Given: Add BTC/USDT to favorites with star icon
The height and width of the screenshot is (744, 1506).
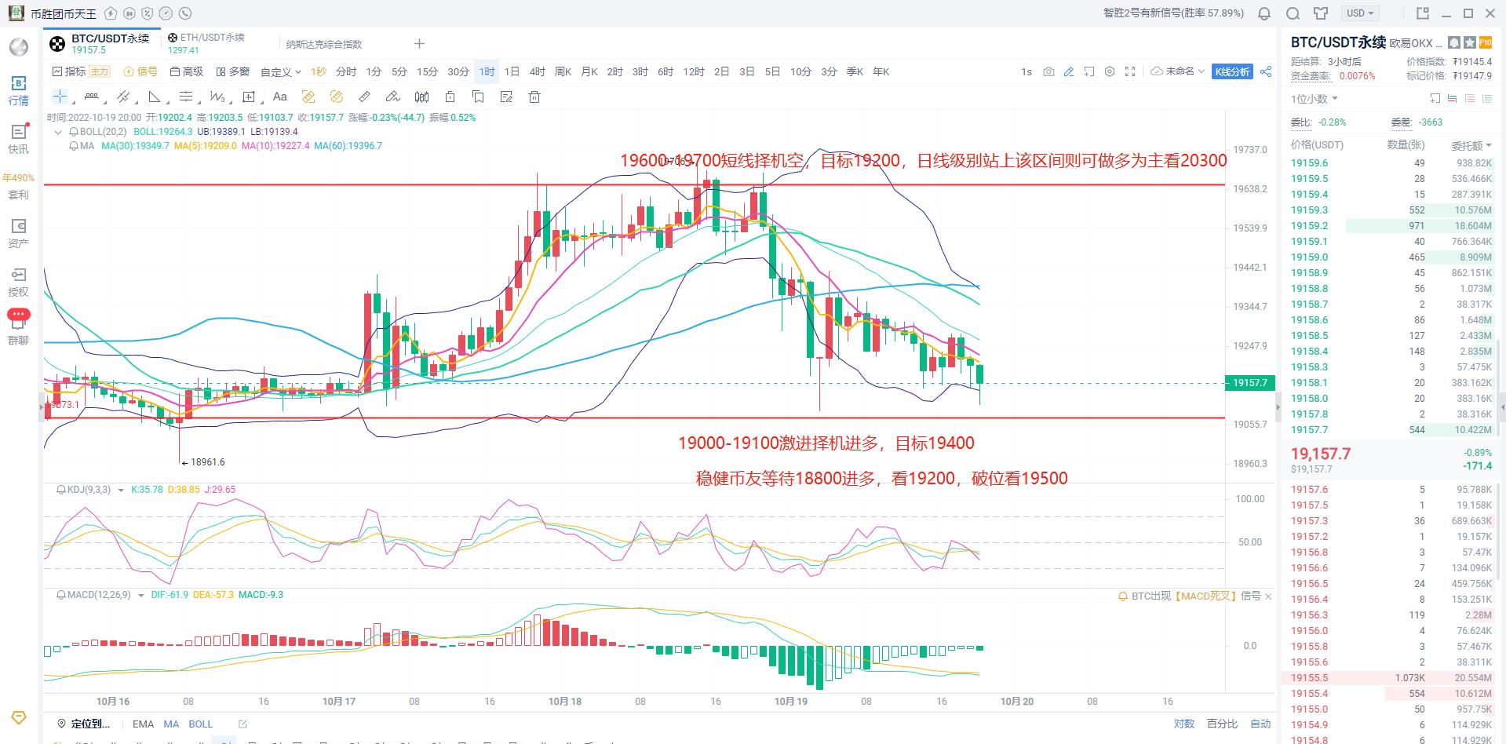Looking at the screenshot, I should 1470,43.
